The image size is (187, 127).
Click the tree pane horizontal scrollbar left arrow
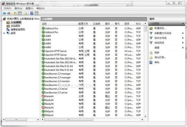click(x=4, y=119)
